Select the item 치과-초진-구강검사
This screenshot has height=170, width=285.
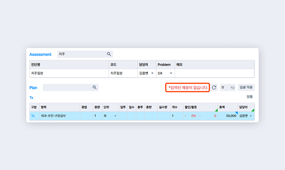point(60,116)
